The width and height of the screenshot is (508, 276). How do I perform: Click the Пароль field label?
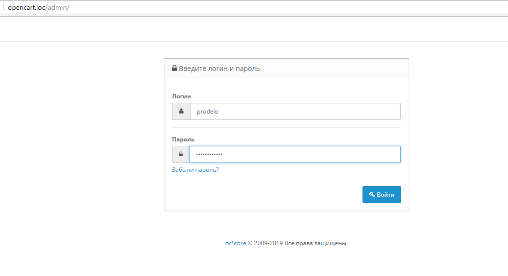[183, 139]
